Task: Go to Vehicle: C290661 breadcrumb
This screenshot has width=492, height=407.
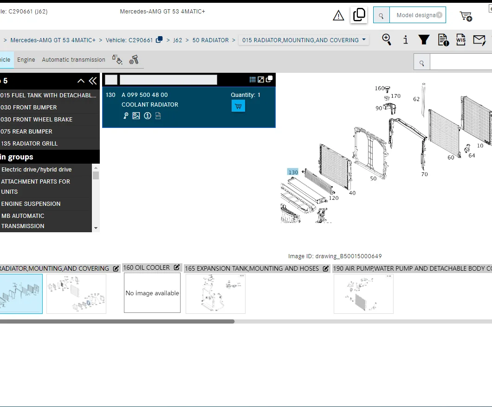Action: [x=129, y=40]
